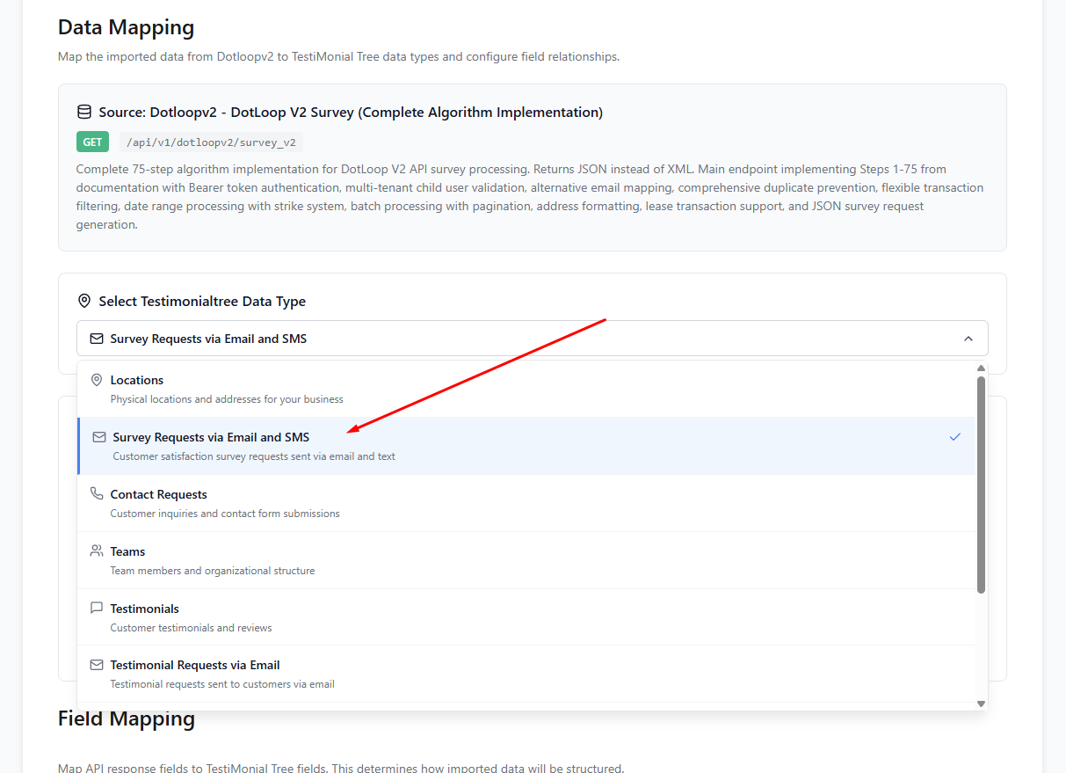Viewport: 1066px width, 773px height.
Task: Click the people icon next to Teams option
Action: point(97,551)
